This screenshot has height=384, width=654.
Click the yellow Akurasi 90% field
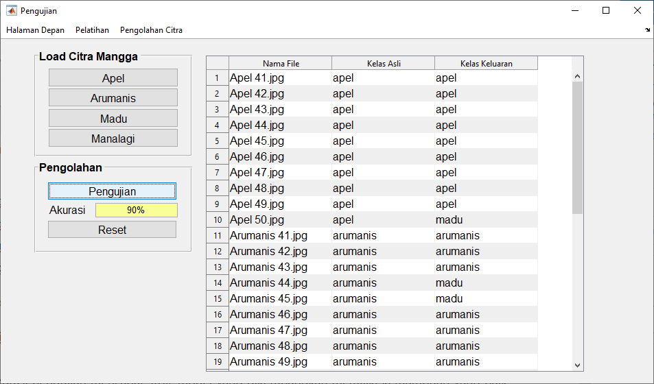pos(136,211)
